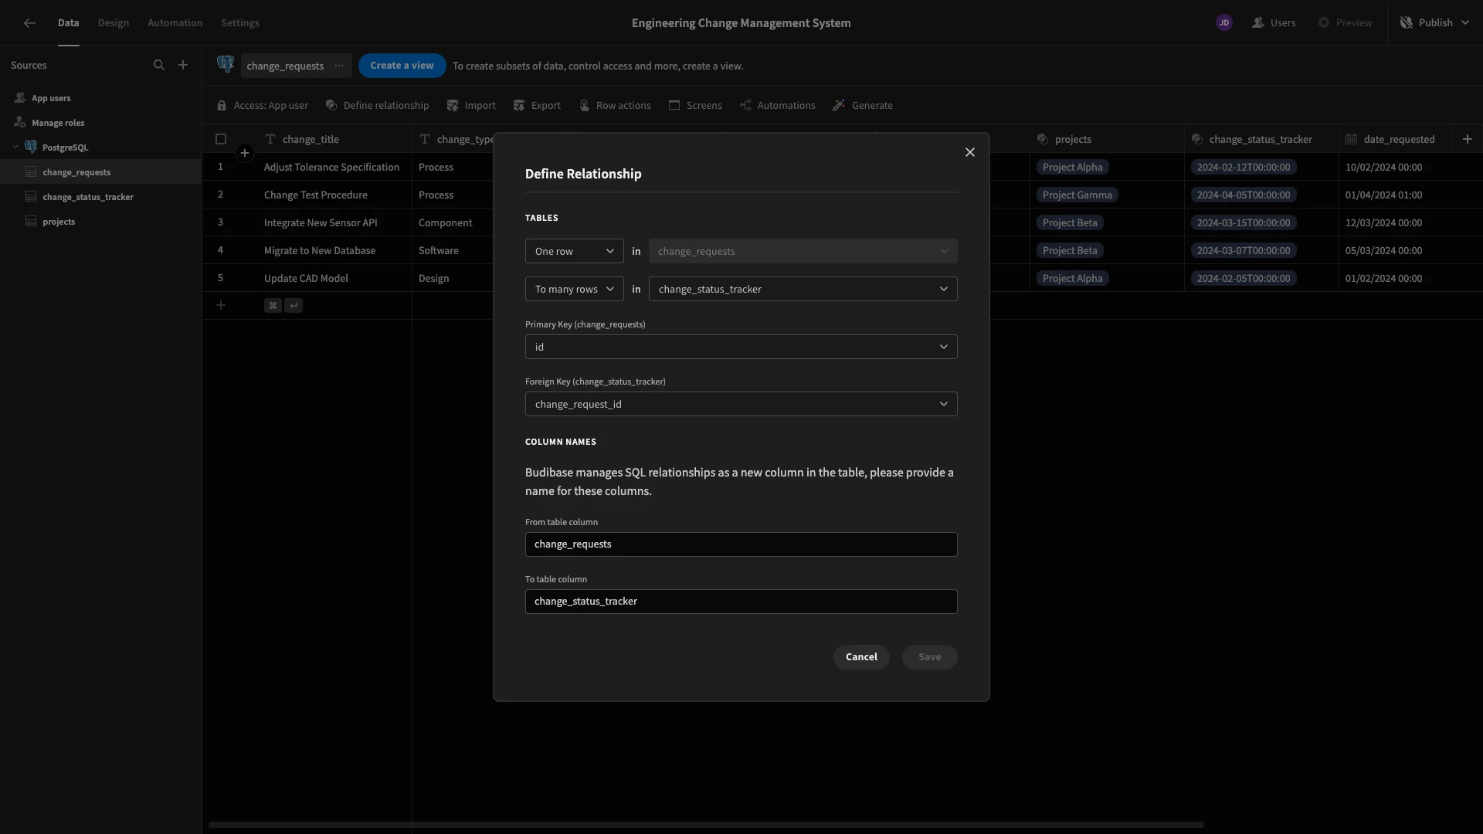Click the Save button
This screenshot has height=834, width=1483.
tap(929, 657)
